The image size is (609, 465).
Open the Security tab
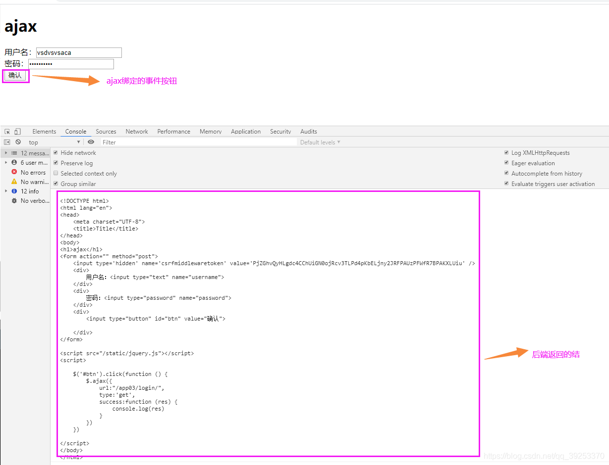coord(280,132)
